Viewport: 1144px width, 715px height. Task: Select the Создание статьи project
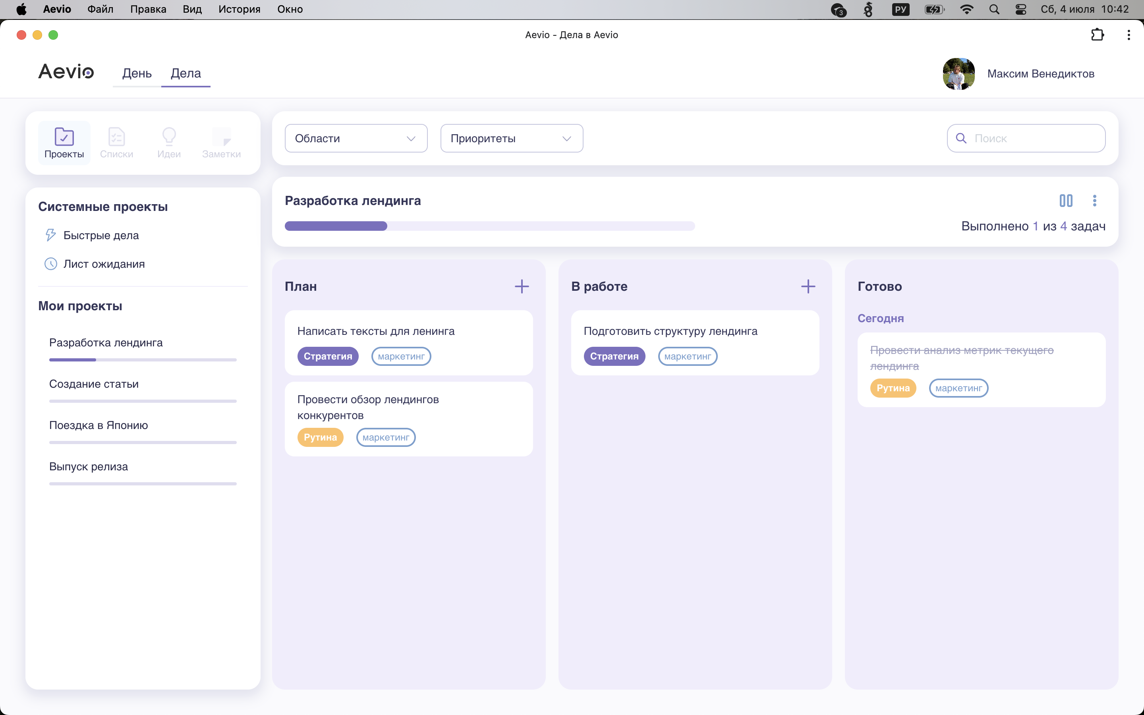click(x=94, y=383)
